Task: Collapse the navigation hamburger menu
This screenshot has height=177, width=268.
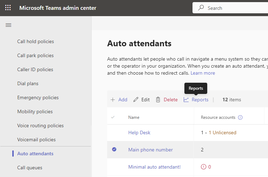Action: [x=8, y=25]
